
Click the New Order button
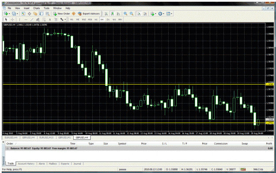coord(62,14)
